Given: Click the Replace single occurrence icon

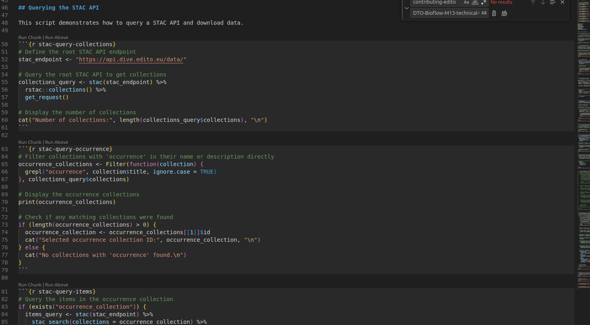Looking at the screenshot, I should 494,13.
